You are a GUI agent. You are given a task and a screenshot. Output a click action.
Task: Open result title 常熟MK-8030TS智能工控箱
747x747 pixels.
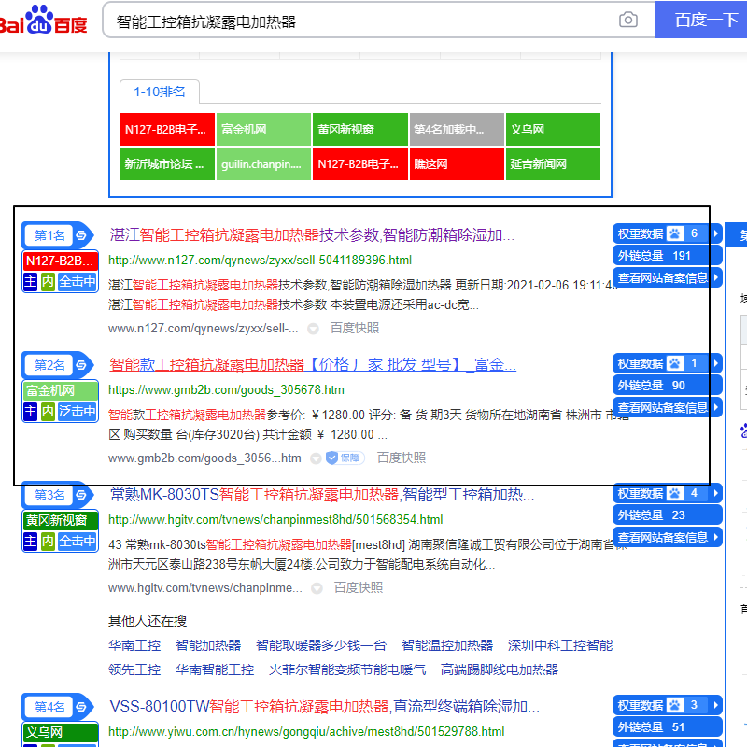pyautogui.click(x=322, y=495)
